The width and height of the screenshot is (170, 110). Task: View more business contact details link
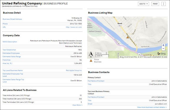coord(152,107)
